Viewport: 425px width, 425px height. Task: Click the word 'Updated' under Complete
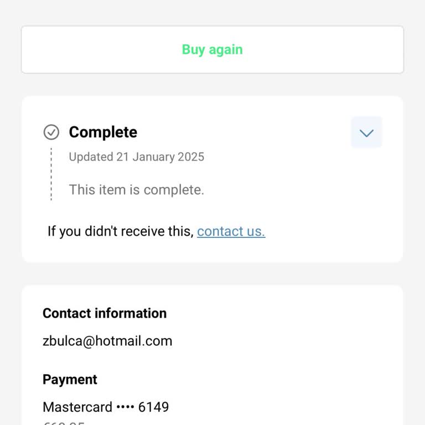tap(91, 157)
